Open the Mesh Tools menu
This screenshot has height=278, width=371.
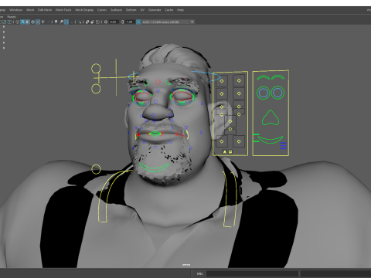pos(63,10)
